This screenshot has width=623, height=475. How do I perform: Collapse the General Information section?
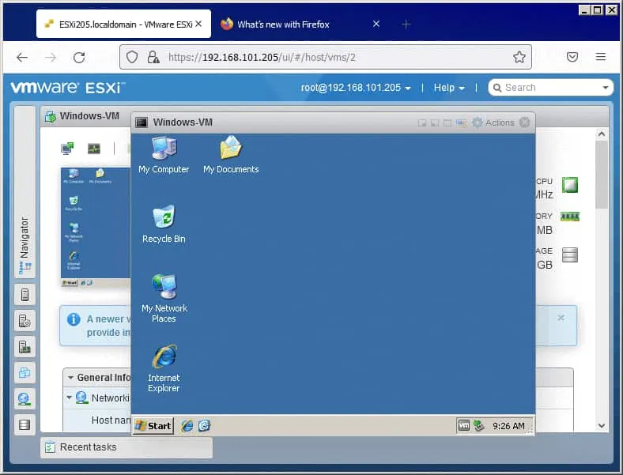pyautogui.click(x=70, y=378)
